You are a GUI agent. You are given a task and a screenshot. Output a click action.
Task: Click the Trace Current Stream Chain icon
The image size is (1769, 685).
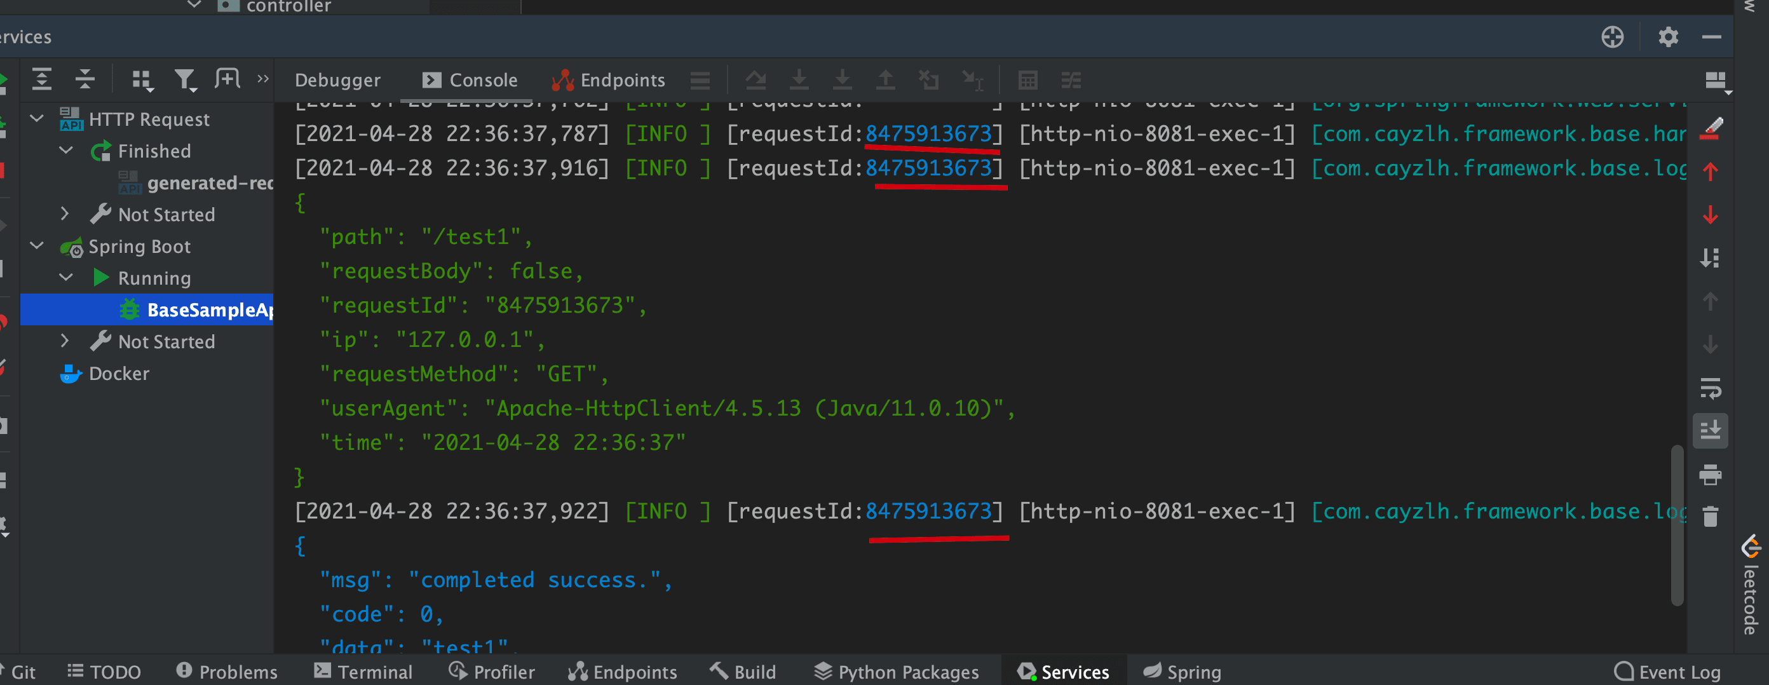[x=1071, y=81]
